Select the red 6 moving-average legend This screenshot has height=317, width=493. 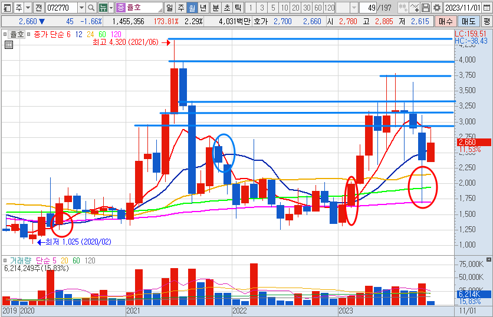pos(68,34)
